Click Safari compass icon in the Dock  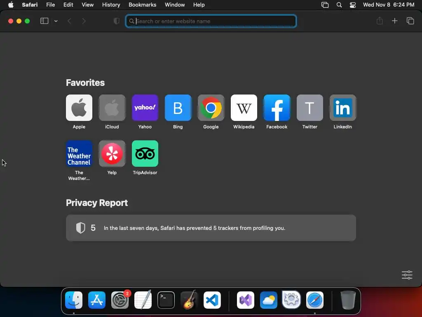tap(314, 300)
